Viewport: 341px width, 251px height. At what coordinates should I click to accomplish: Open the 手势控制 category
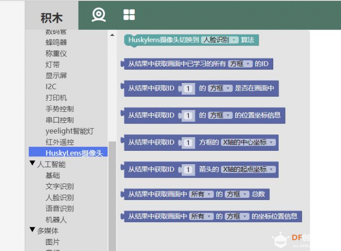point(60,109)
